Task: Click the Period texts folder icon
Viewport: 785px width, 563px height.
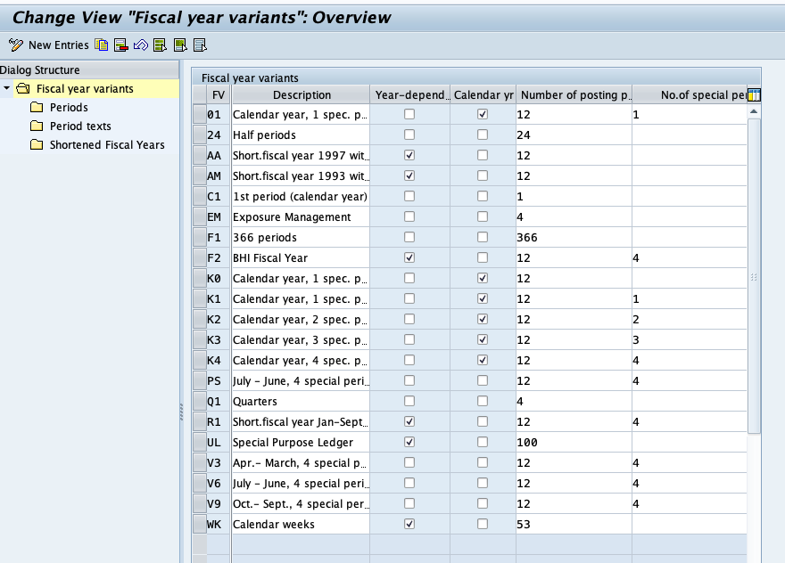Action: [37, 126]
